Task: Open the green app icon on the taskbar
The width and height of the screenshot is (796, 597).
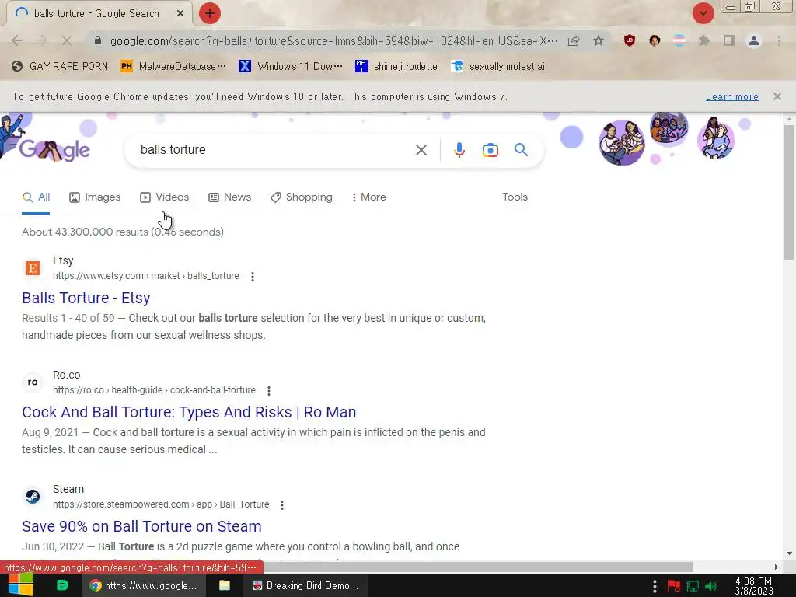Action: 62,585
